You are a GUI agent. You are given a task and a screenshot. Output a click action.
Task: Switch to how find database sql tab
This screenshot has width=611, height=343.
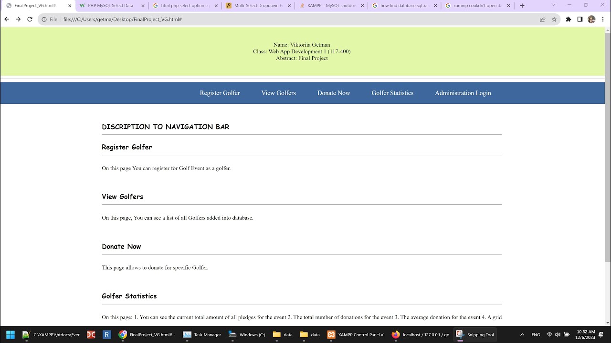pos(404,6)
